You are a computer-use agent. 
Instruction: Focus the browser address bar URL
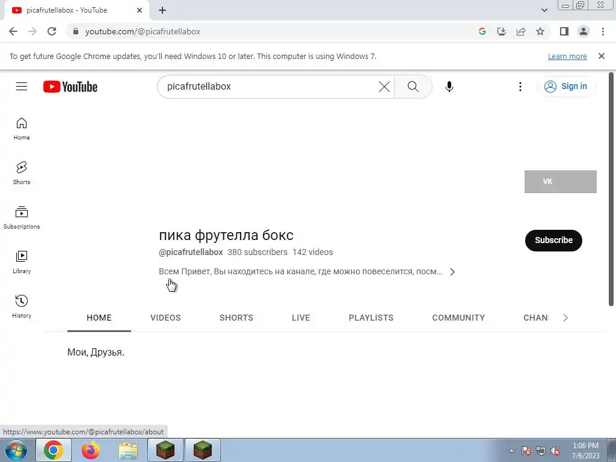(x=143, y=31)
